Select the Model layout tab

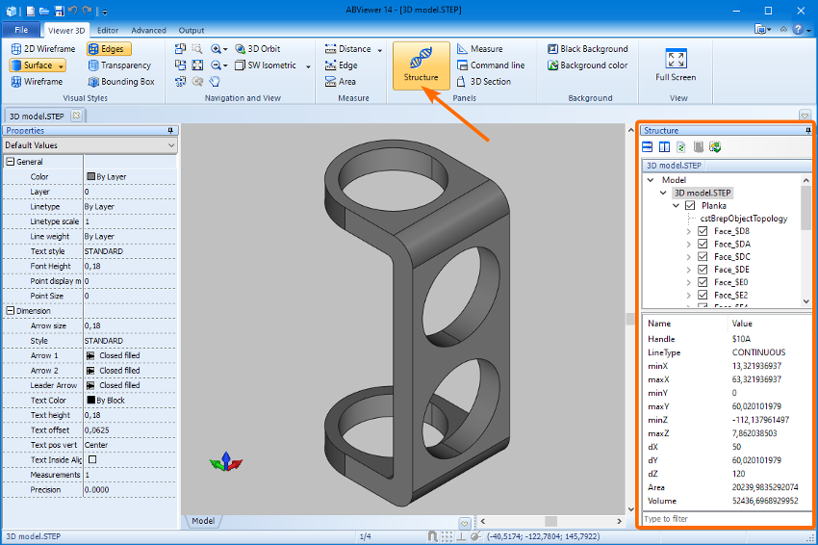tap(203, 521)
